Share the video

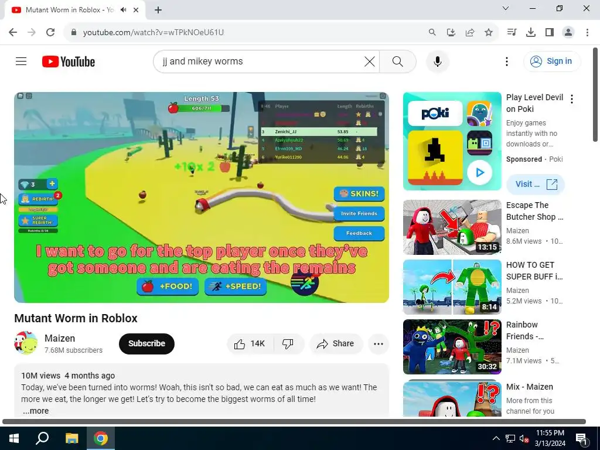(336, 343)
